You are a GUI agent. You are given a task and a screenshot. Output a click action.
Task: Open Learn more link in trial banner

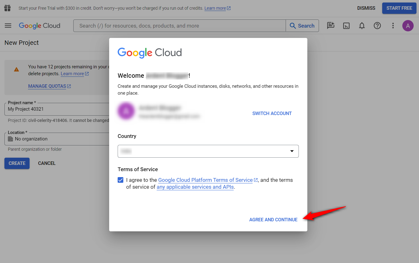pos(217,8)
